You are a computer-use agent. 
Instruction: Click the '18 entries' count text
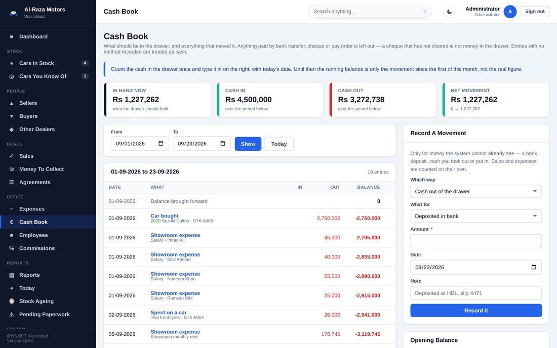(x=378, y=171)
